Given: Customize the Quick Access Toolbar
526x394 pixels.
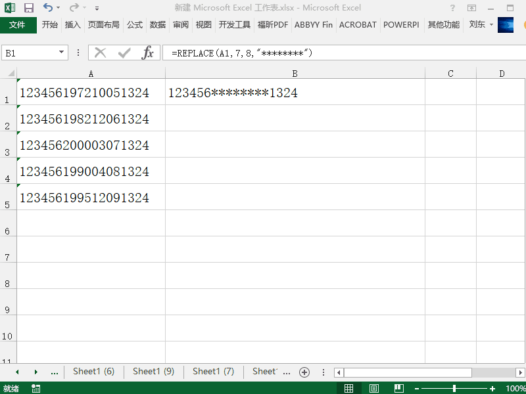Looking at the screenshot, I should [x=97, y=8].
